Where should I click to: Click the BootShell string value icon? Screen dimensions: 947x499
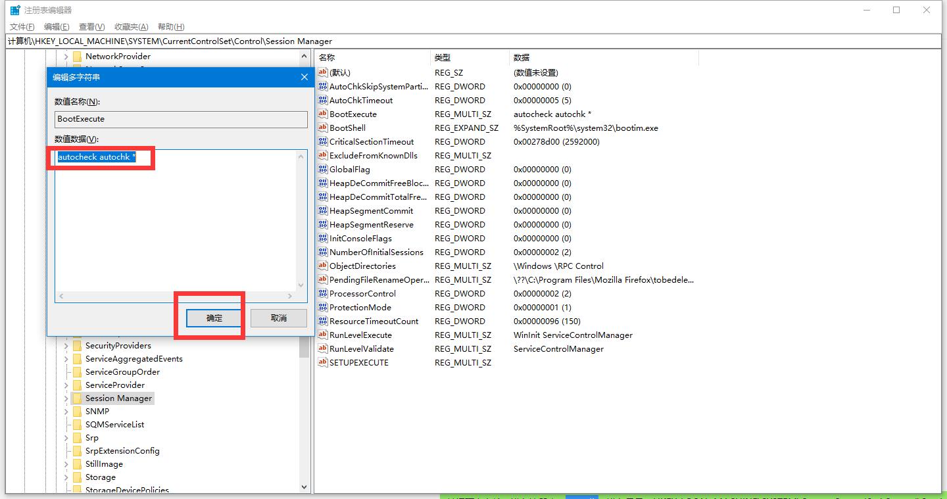pos(322,128)
